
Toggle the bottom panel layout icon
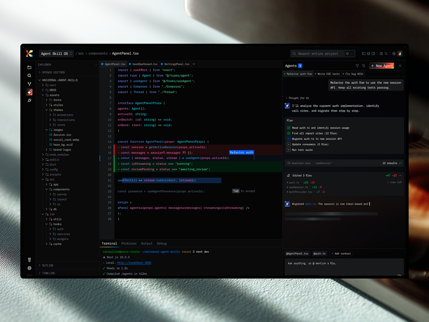coord(368,54)
